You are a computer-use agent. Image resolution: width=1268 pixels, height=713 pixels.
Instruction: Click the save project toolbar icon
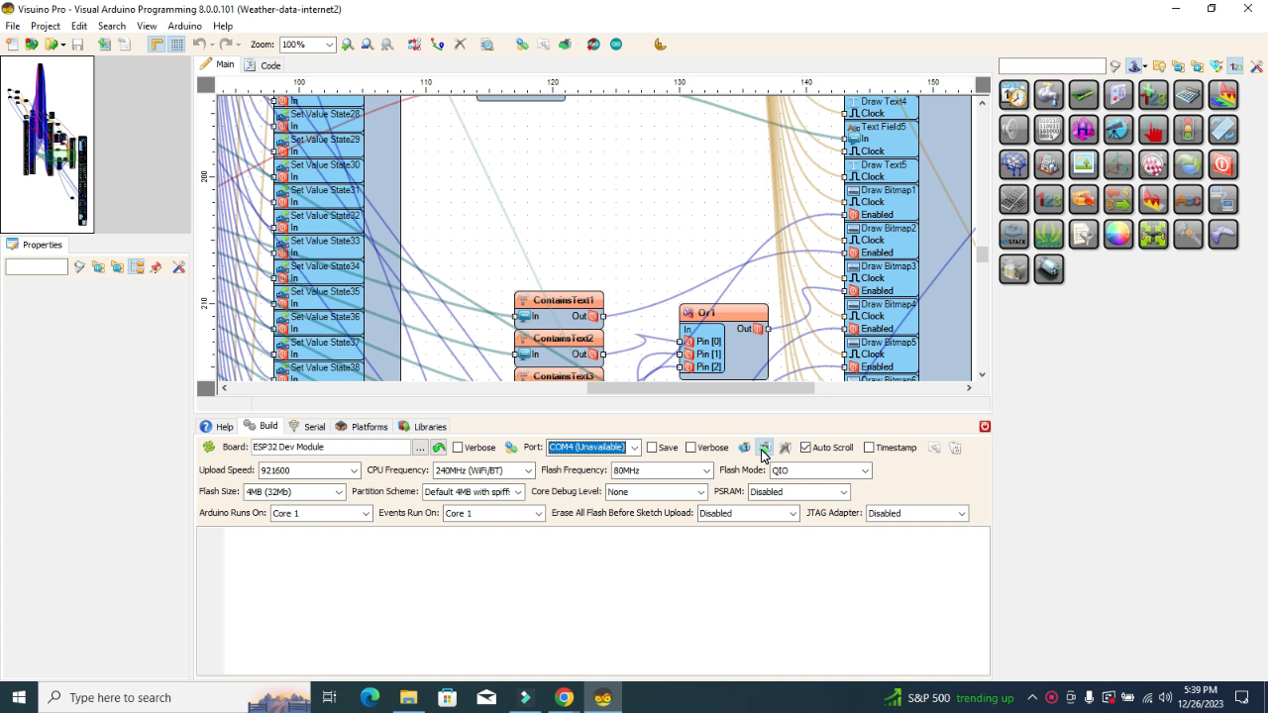[77, 45]
